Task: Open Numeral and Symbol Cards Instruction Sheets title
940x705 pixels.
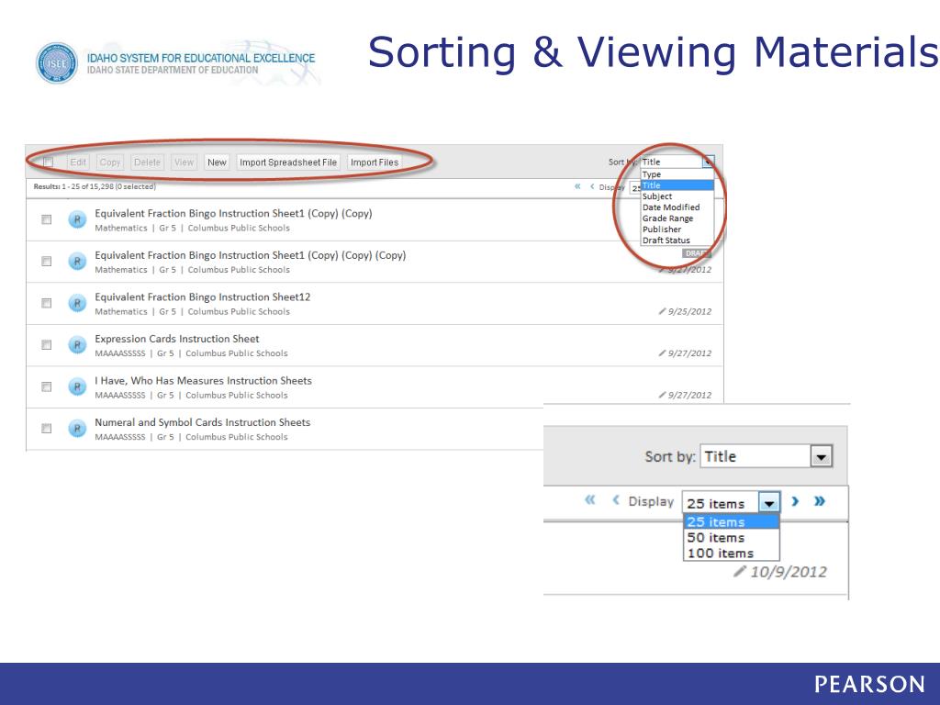Action: click(203, 422)
